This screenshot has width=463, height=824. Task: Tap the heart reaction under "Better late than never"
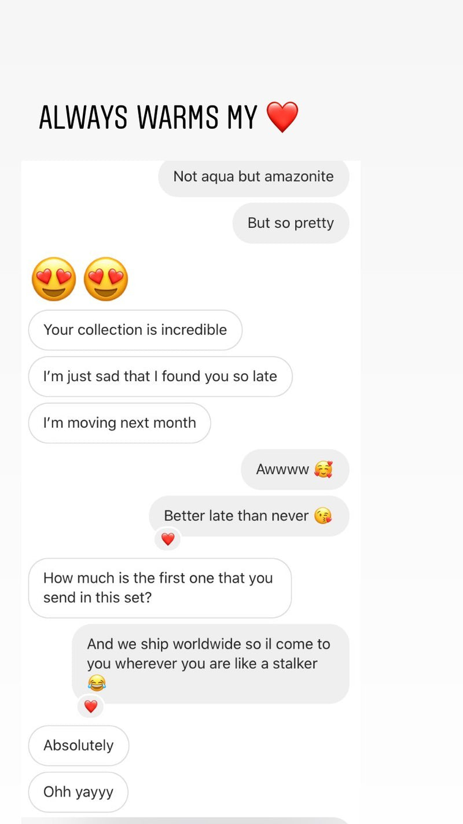[168, 539]
